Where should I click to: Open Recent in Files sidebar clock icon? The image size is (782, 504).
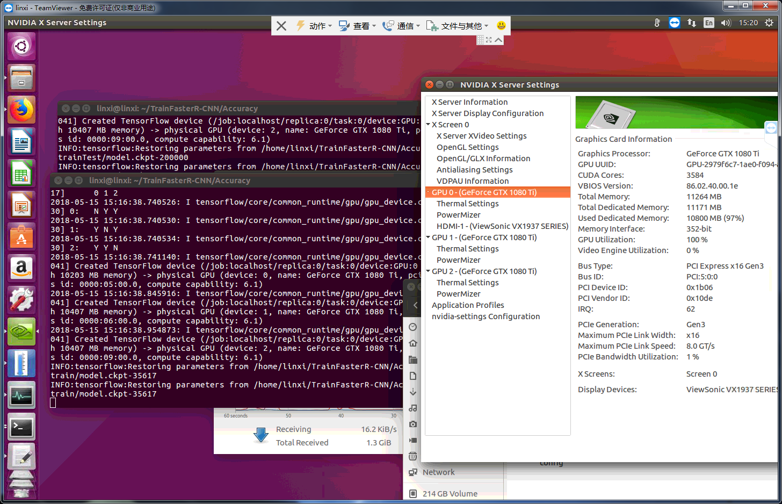(x=413, y=327)
